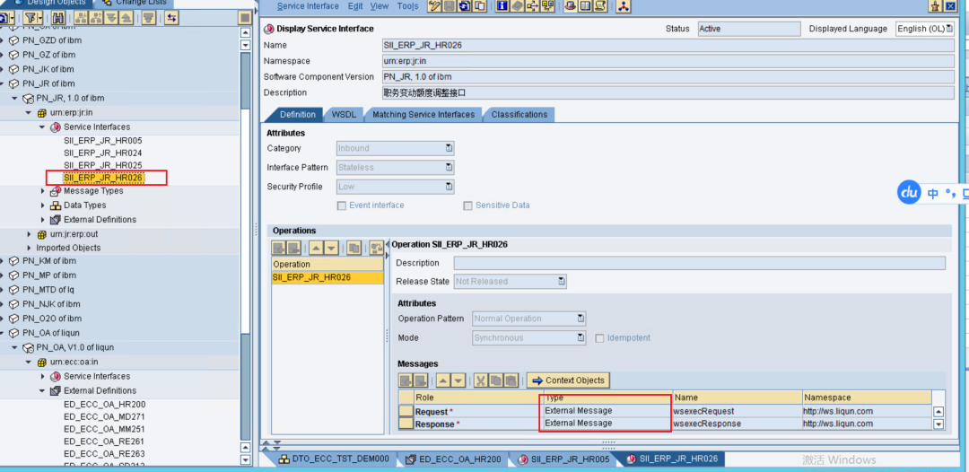969x472 pixels.
Task: Switch to bottom tab SII_ERP_JR_HR005
Action: (563, 459)
